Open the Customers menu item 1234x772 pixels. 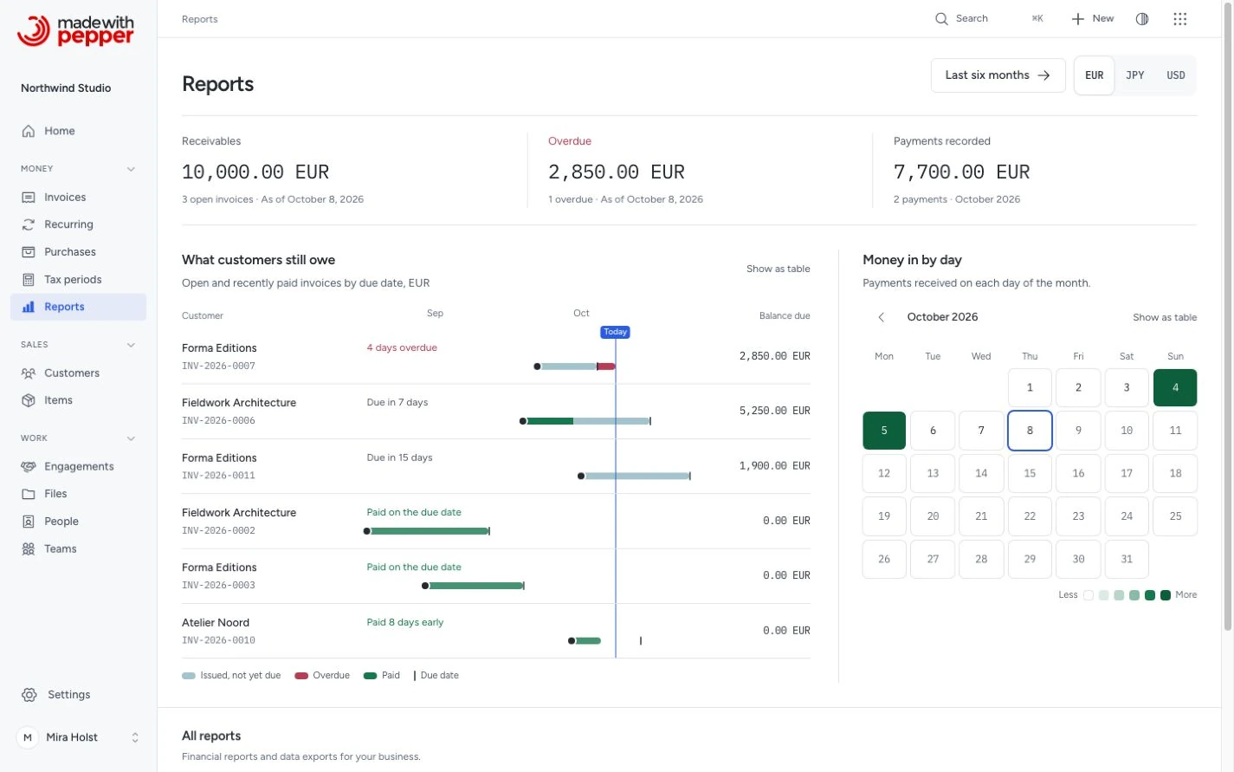pyautogui.click(x=78, y=373)
